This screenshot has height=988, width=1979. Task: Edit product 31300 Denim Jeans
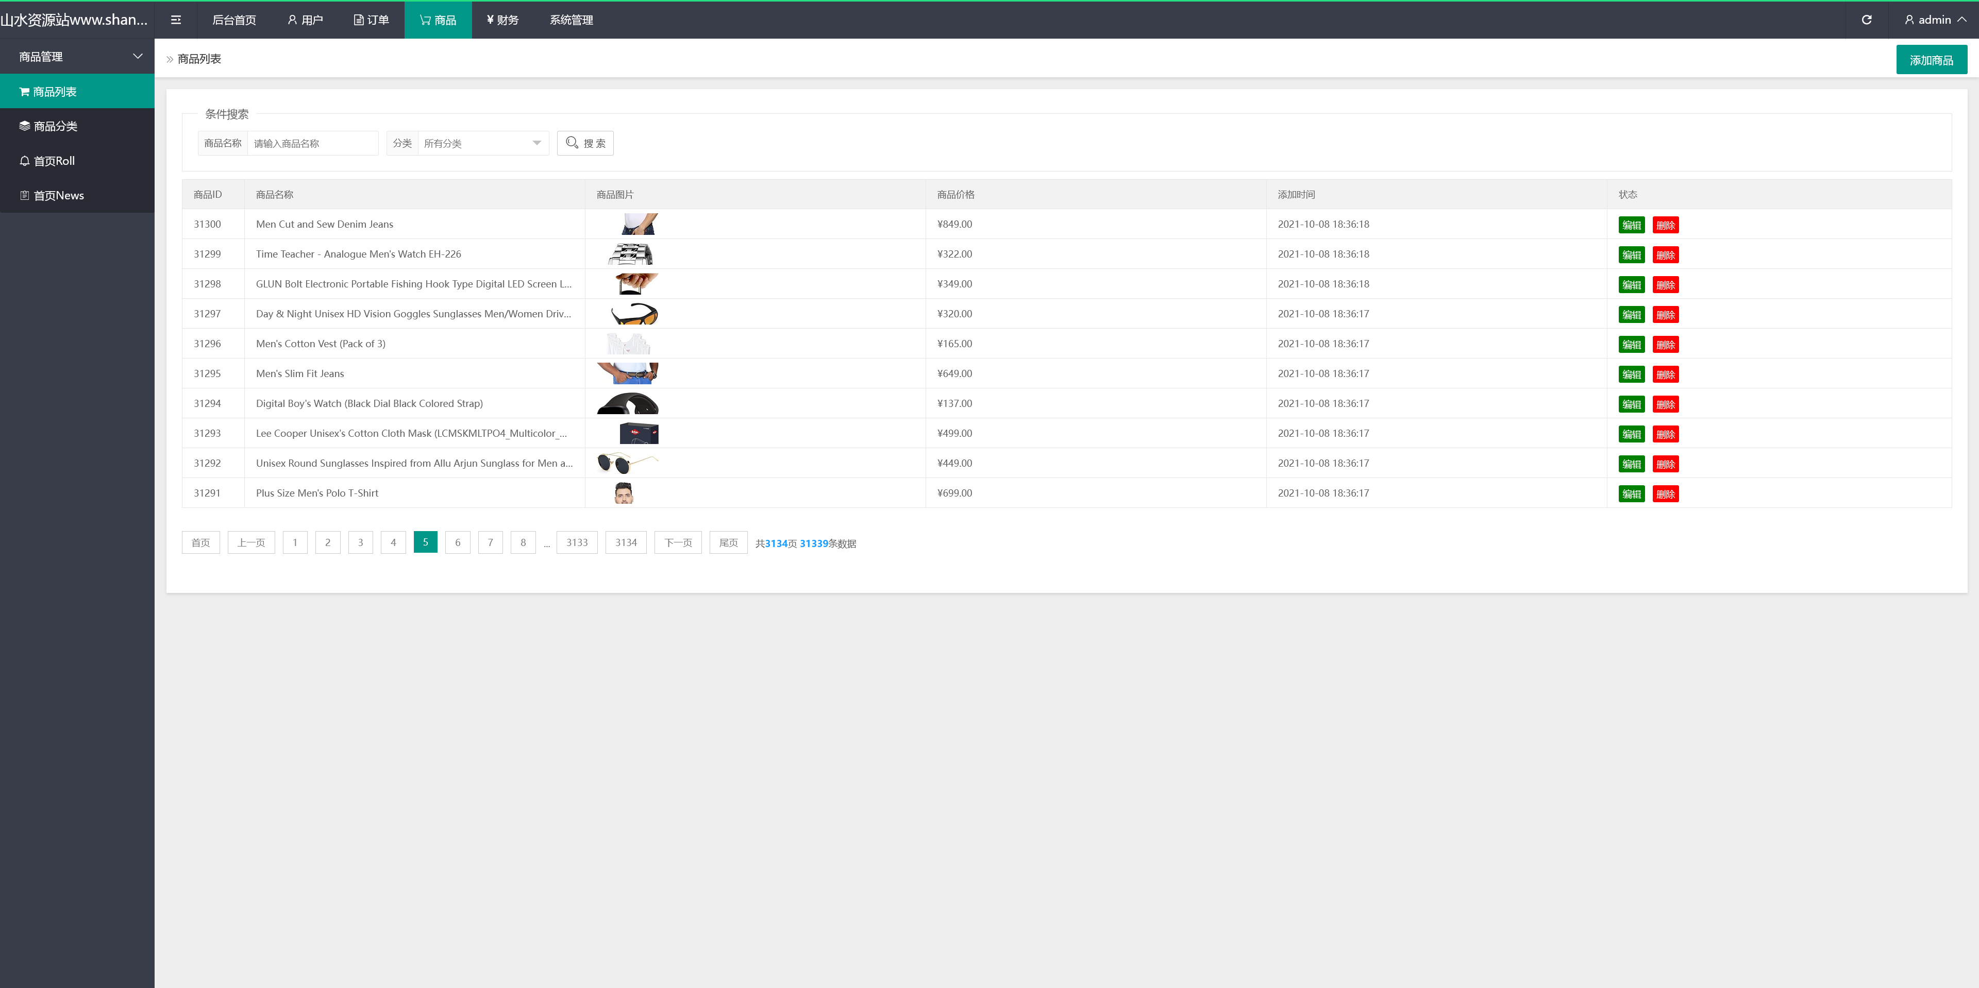1631,225
